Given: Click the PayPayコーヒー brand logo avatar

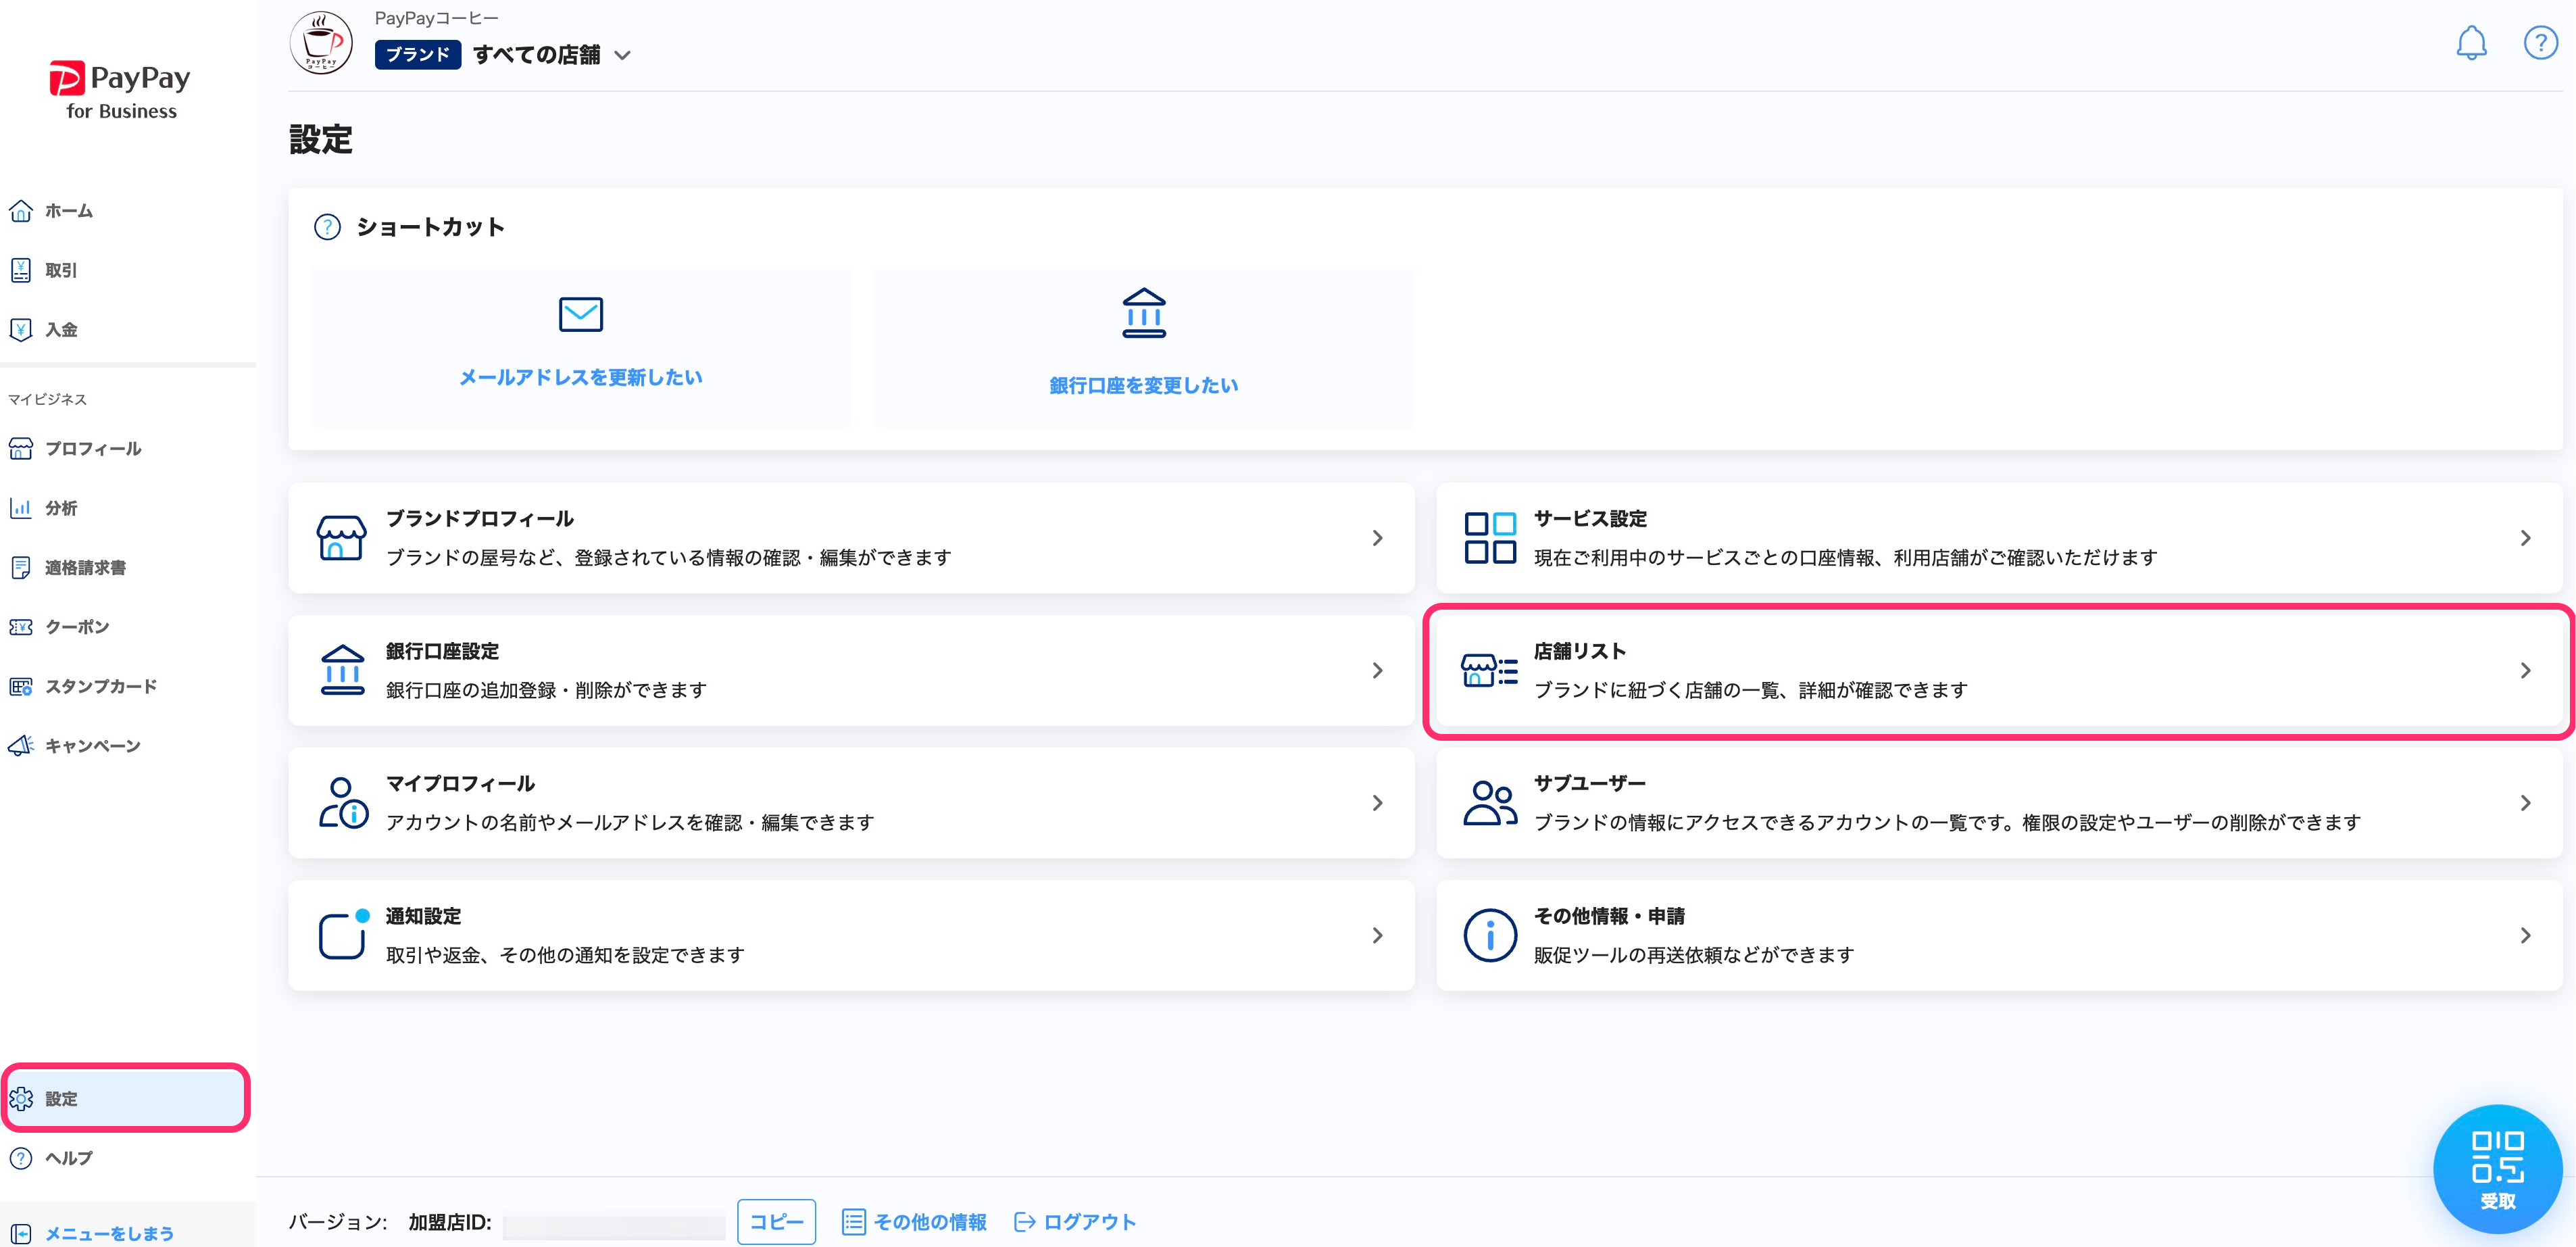Looking at the screenshot, I should pyautogui.click(x=321, y=43).
